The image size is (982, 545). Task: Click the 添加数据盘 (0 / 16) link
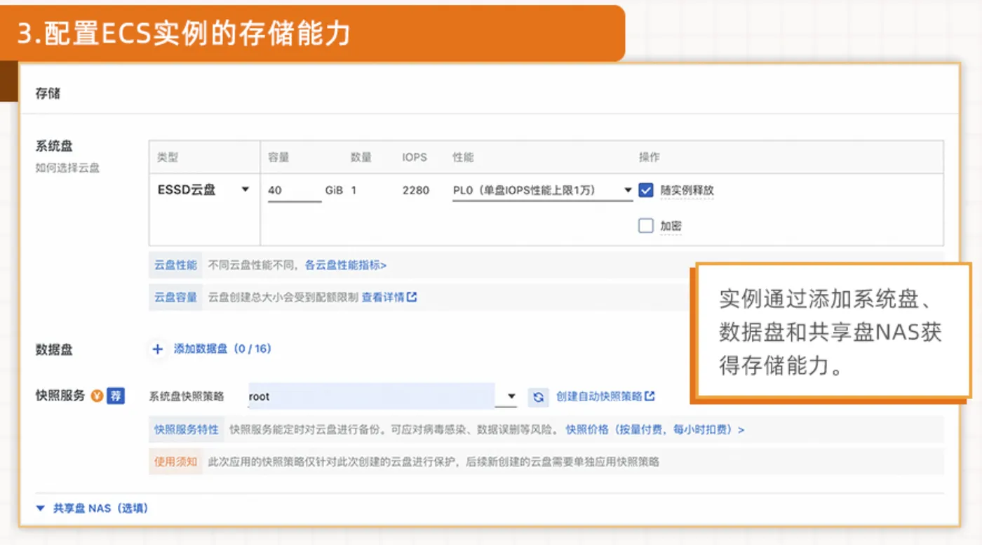(222, 349)
